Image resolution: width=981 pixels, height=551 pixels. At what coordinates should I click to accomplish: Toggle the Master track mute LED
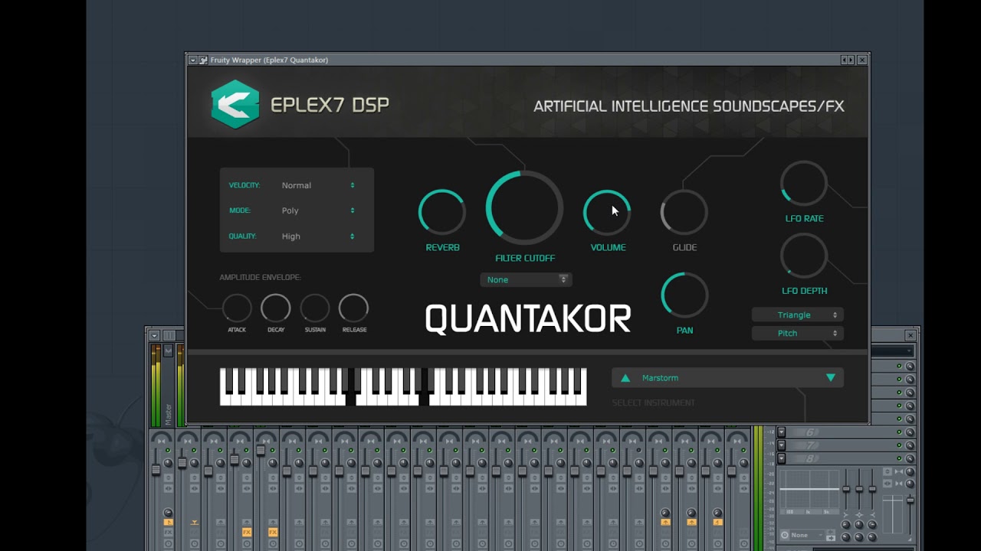(168, 450)
